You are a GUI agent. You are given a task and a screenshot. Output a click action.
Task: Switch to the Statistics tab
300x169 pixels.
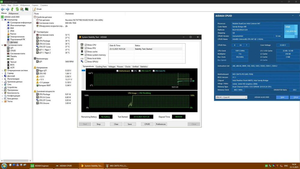pos(144,67)
